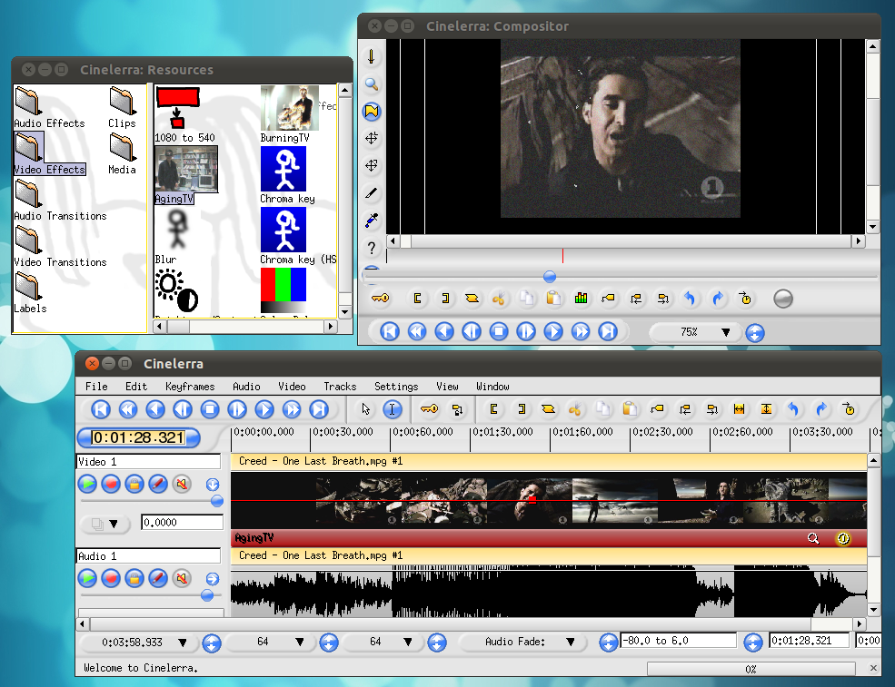Click the question mark tool info icon
Viewport: 895px width, 687px height.
371,248
